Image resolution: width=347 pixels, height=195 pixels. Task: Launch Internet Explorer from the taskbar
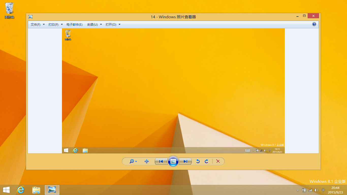(x=21, y=190)
